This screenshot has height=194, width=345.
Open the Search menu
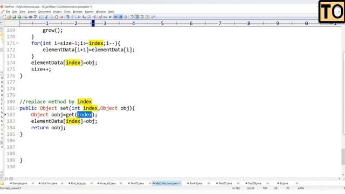point(32,12)
